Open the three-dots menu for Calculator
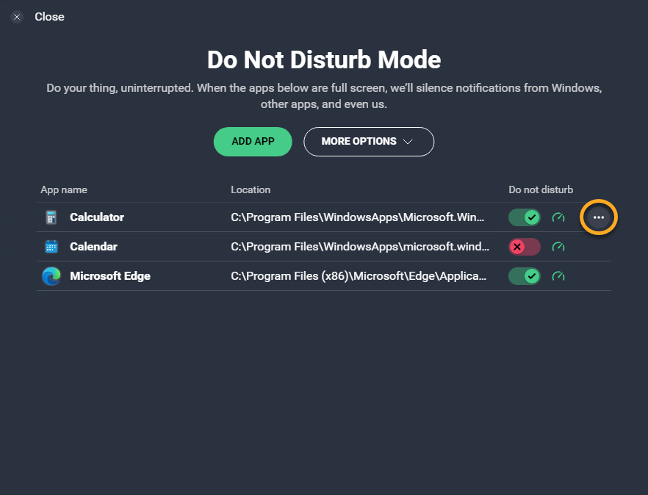Image resolution: width=648 pixels, height=495 pixels. (x=599, y=217)
